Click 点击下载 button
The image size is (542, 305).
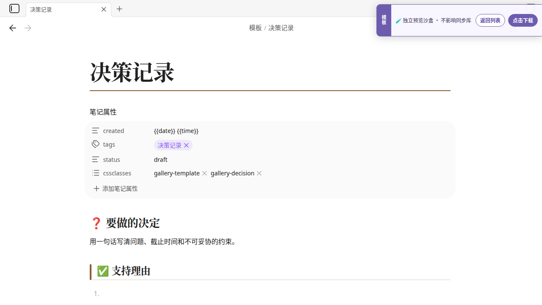[x=523, y=20]
